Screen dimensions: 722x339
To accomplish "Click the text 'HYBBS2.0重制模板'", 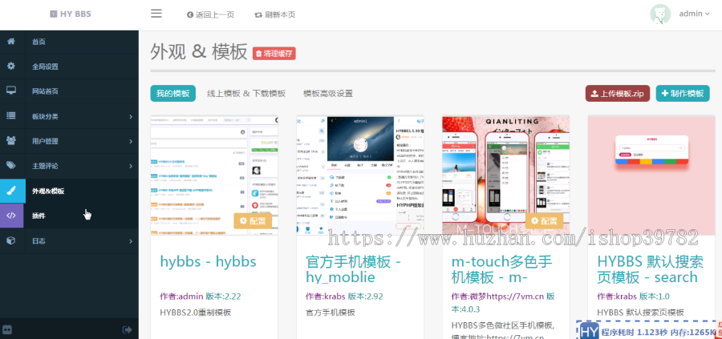I will coord(195,313).
